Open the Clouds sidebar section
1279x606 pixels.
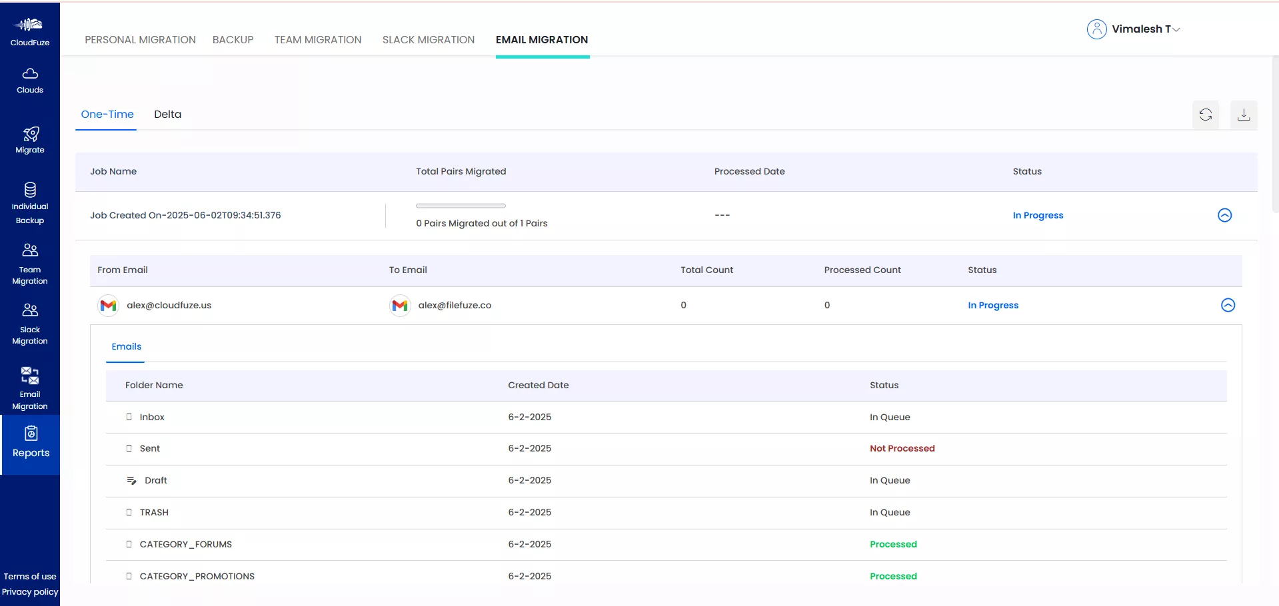[x=30, y=81]
